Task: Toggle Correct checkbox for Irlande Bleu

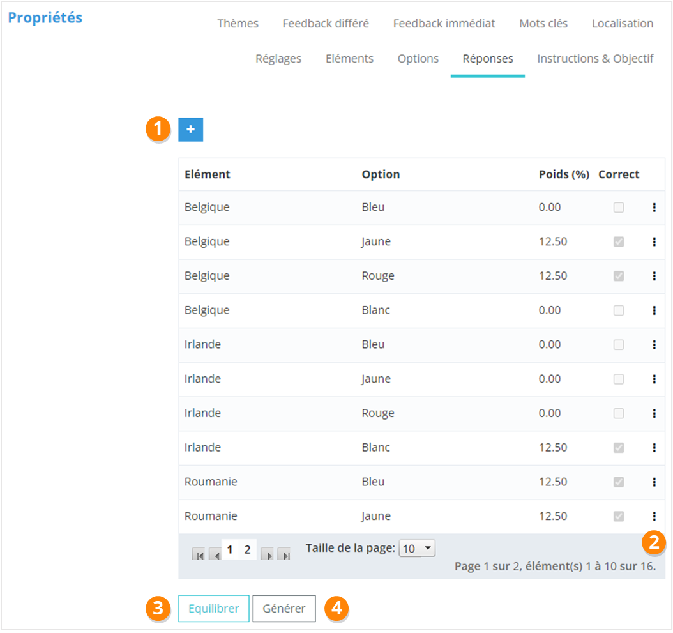Action: [618, 345]
